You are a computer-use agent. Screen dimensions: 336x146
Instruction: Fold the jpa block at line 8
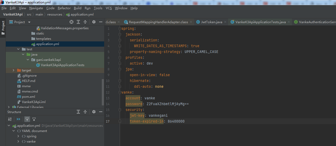[120, 69]
